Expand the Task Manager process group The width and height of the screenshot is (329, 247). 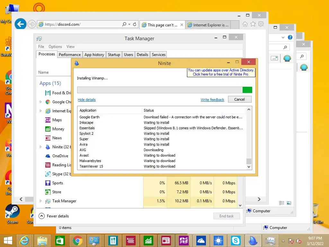(40, 201)
